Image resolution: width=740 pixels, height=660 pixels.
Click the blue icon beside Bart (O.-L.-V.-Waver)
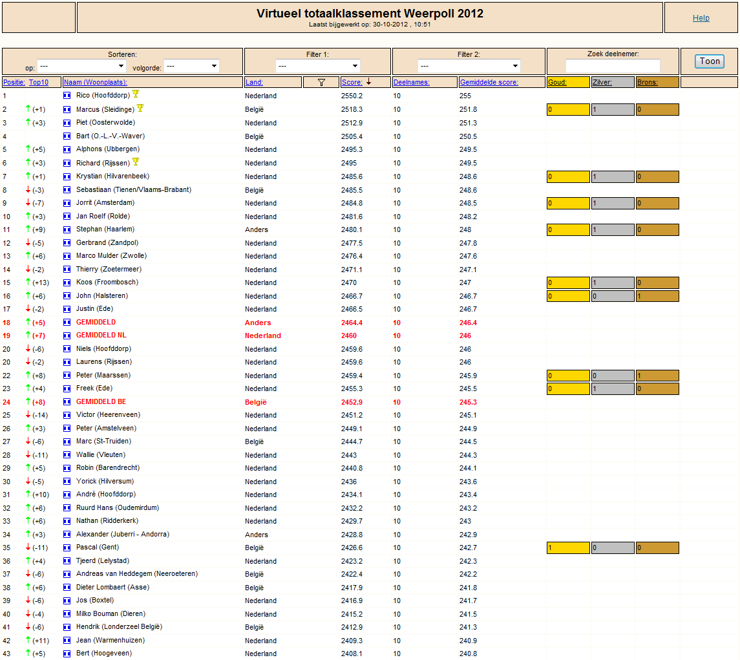[67, 136]
